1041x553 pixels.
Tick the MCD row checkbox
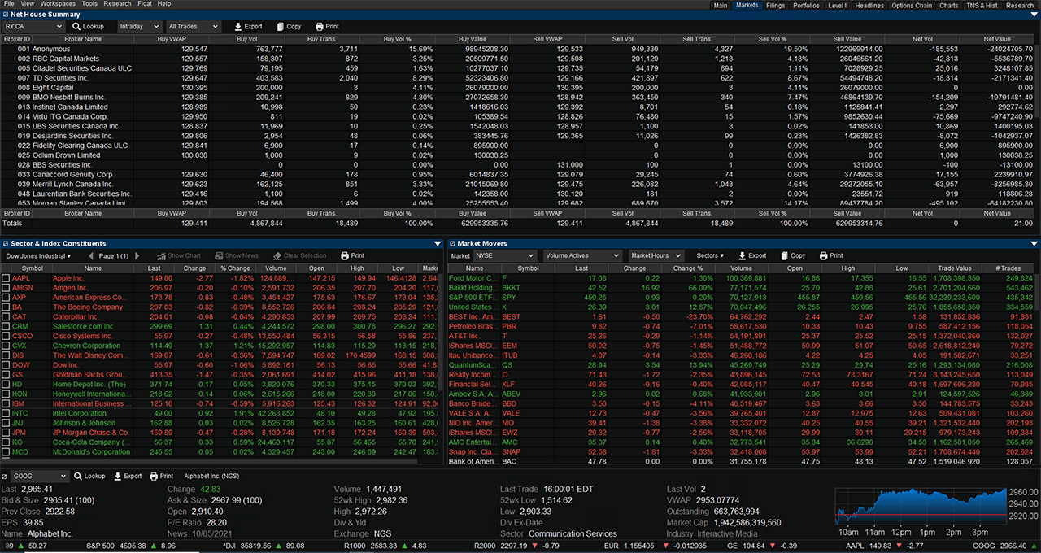(x=6, y=451)
